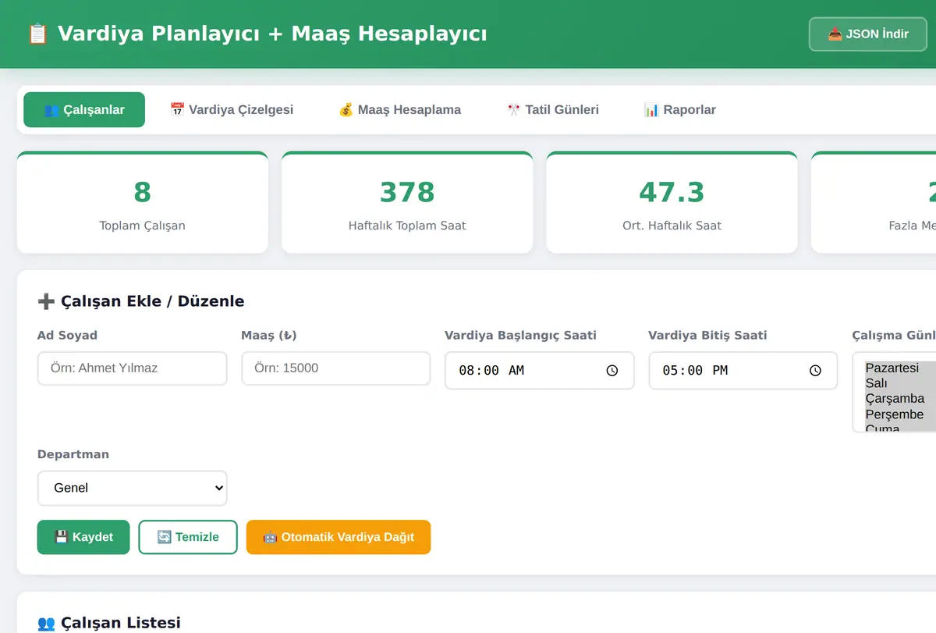The width and height of the screenshot is (936, 633).
Task: Click Otomatik Vardiya Dağıt button
Action: click(x=339, y=537)
